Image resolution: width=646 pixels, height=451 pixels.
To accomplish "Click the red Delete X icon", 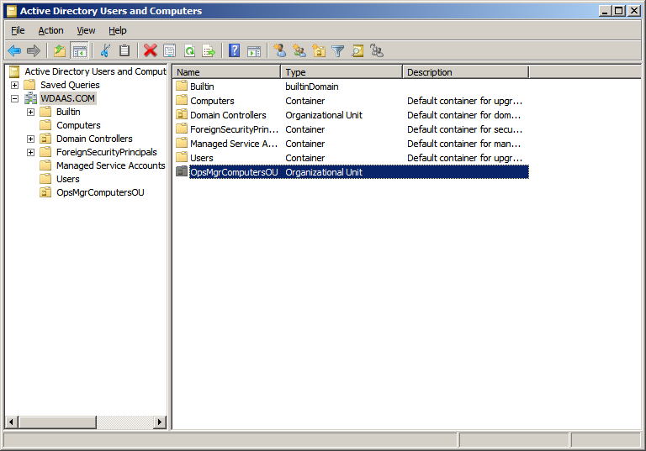I will coord(151,51).
